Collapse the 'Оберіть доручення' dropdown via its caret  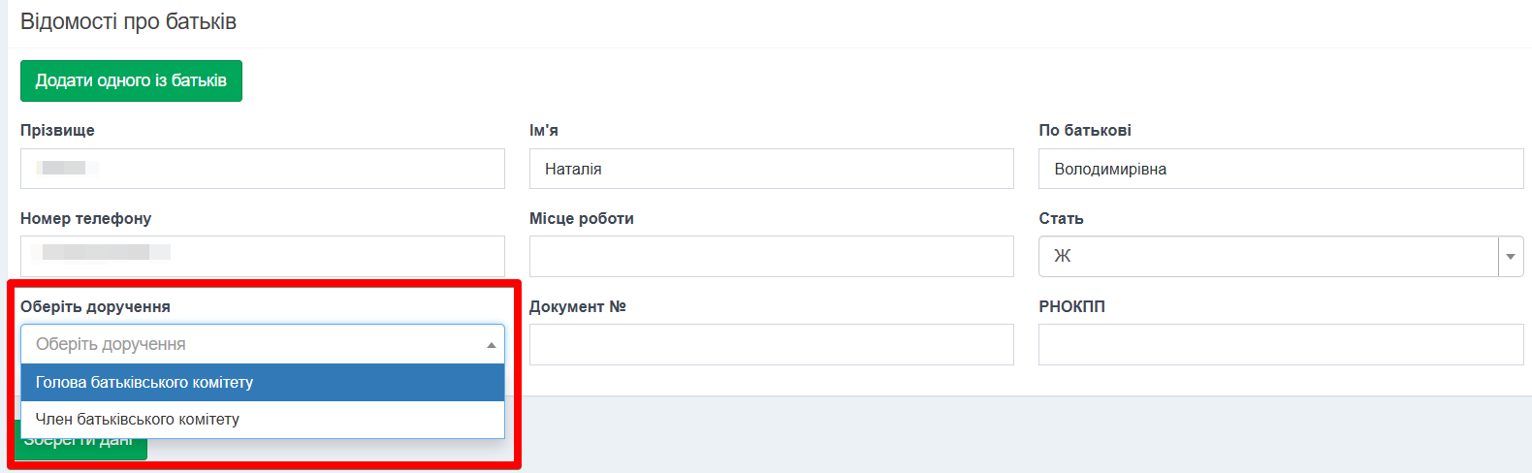click(491, 344)
